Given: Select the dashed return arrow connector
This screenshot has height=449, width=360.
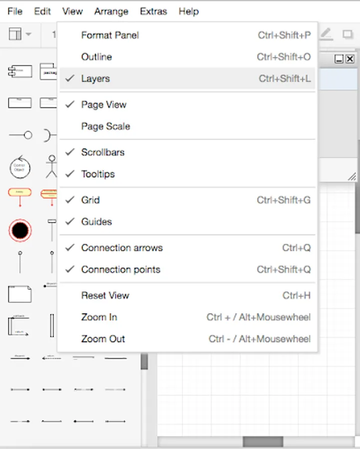Looking at the screenshot, I should 51,358.
